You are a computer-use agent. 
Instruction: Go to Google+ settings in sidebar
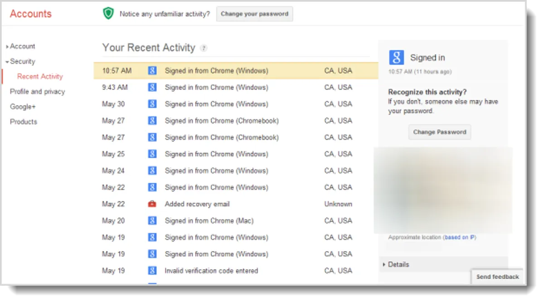(23, 107)
